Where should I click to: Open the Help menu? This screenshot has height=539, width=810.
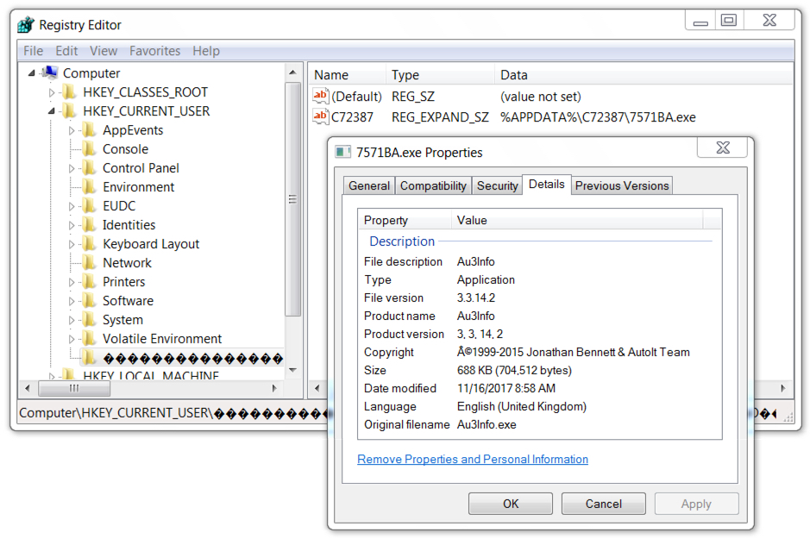(206, 51)
